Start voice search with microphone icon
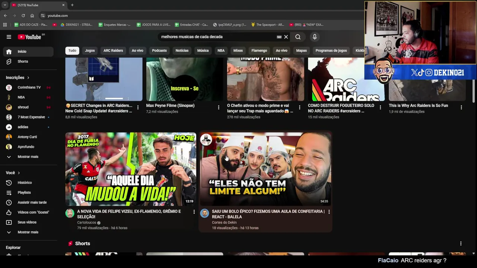Screen dimensions: 477x268 (315, 37)
